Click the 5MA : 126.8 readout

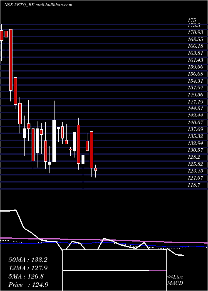click(26, 276)
